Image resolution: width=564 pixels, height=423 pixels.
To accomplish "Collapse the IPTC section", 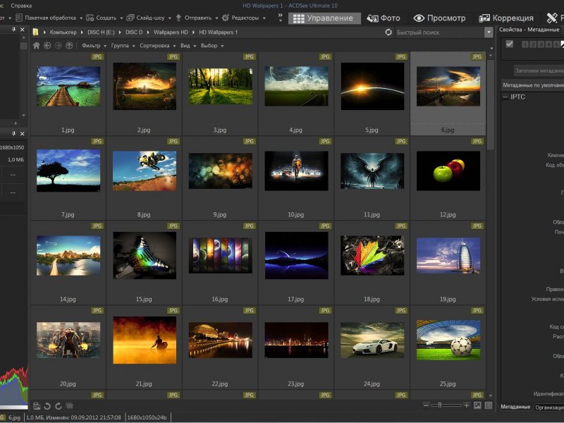I will click(x=505, y=97).
